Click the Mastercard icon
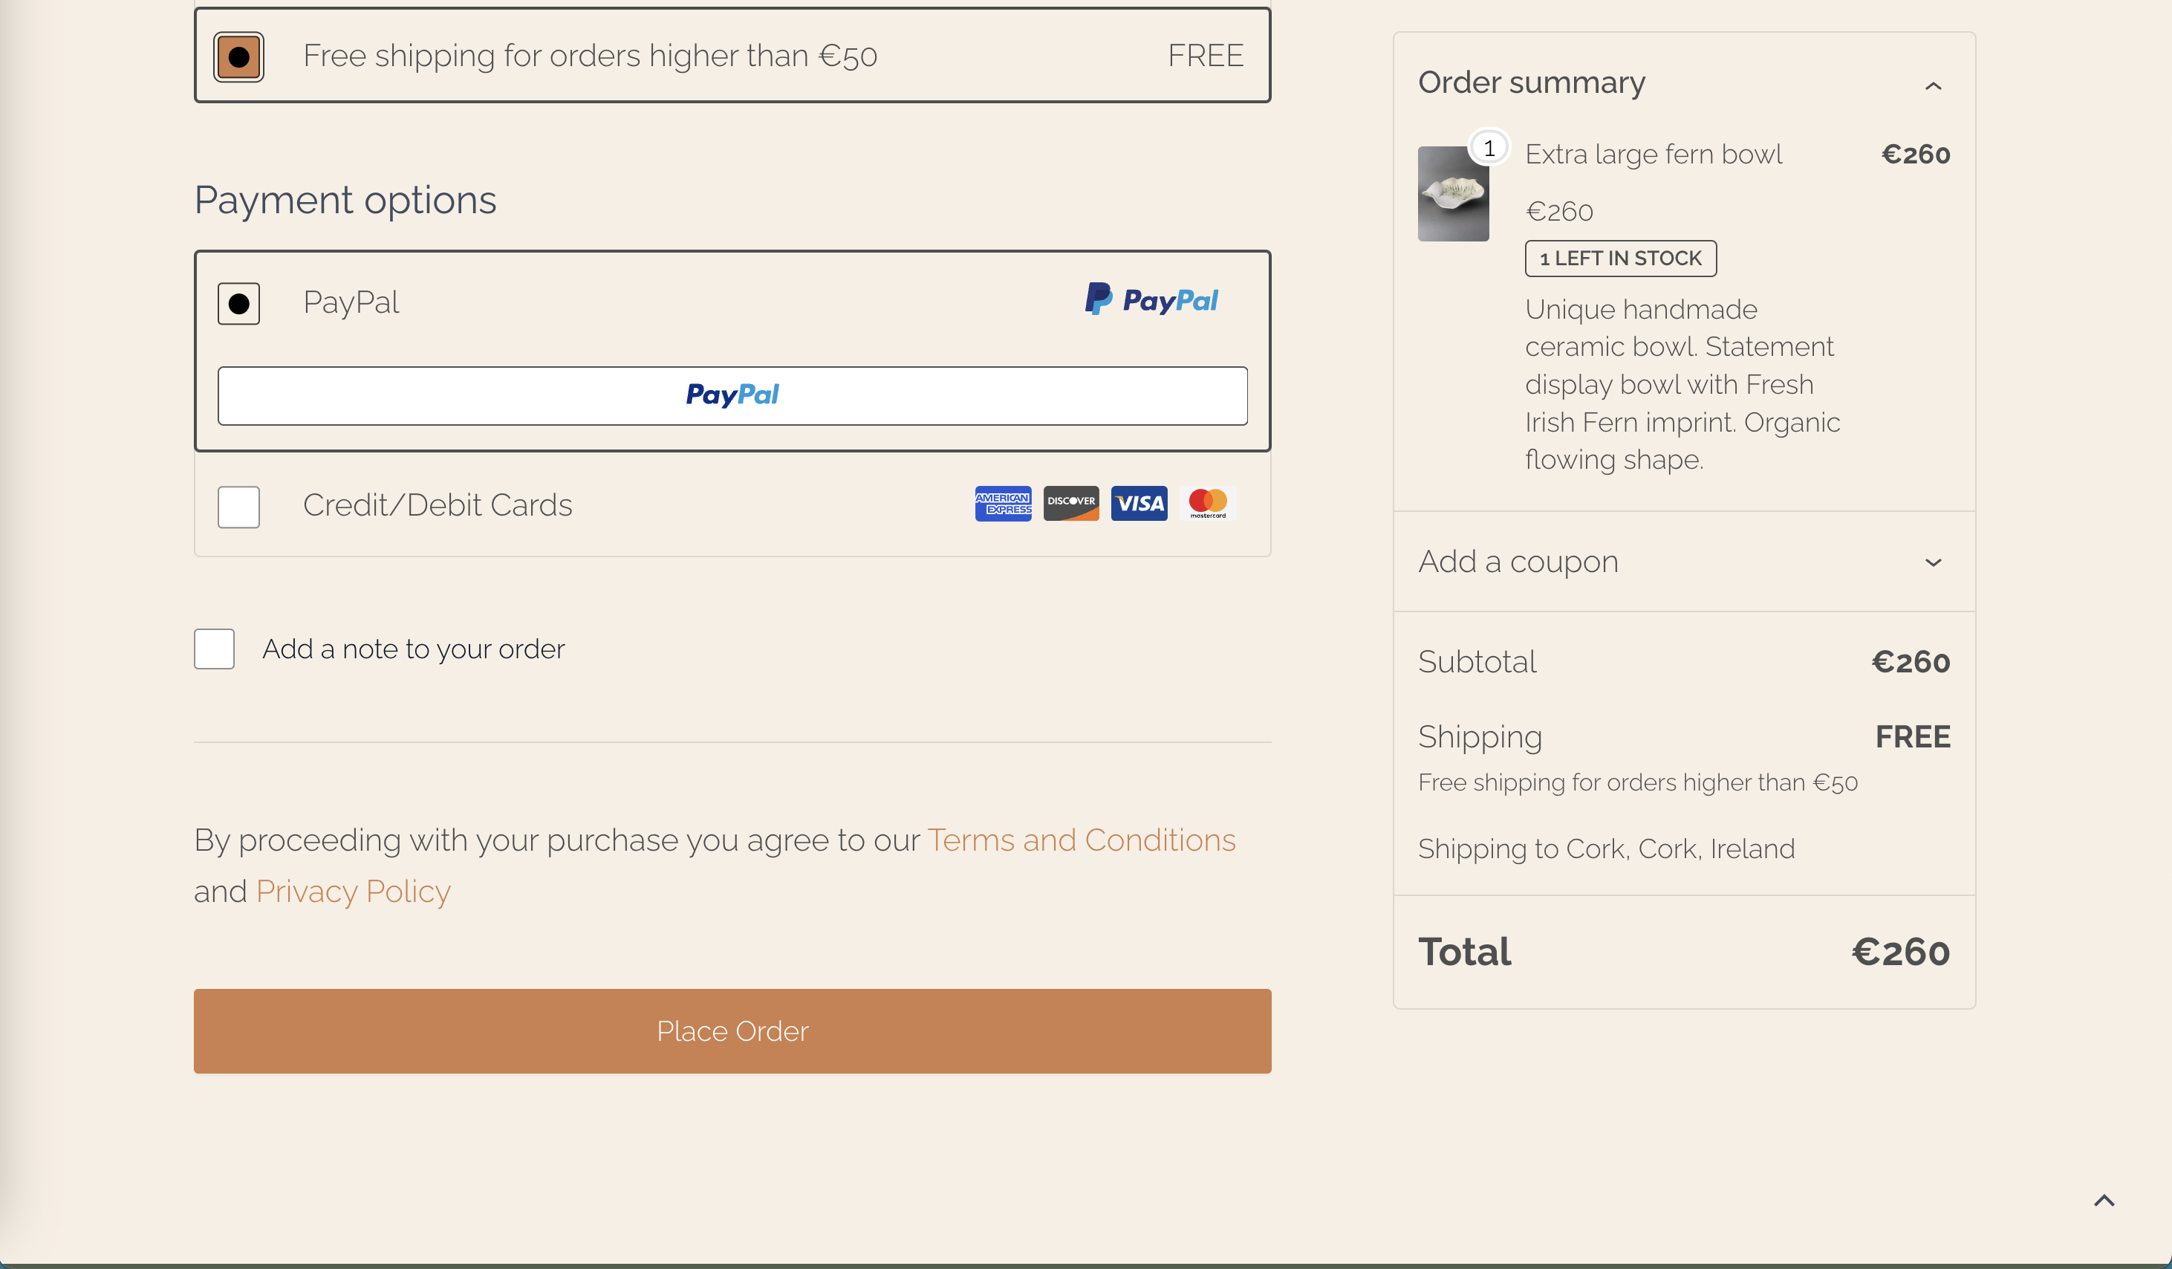This screenshot has height=1269, width=2172. pos(1208,504)
